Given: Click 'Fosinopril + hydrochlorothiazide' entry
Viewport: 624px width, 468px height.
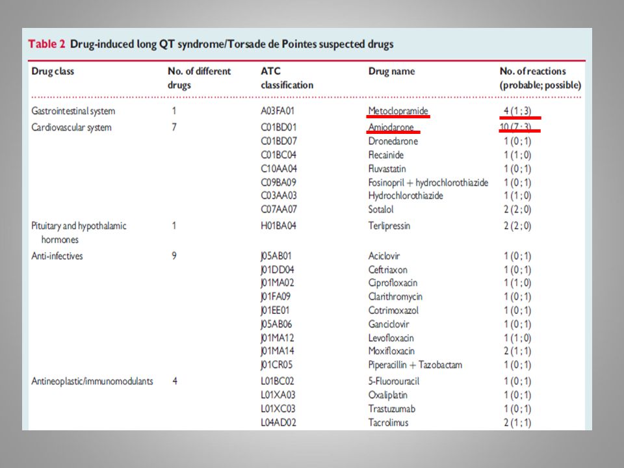Looking at the screenshot, I should [x=428, y=183].
